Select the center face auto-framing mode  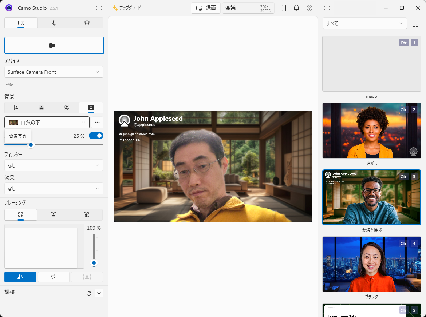(54, 215)
